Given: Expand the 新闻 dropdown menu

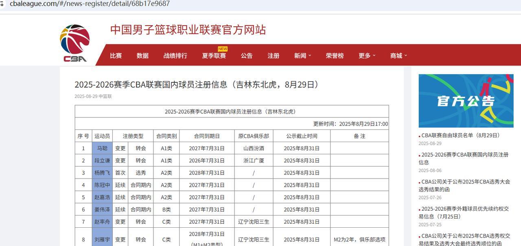Looking at the screenshot, I should pos(302,56).
